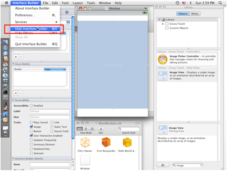This screenshot has width=227, height=171.
Task: Open the Time Machine menu bar icon
Action: [x=177, y=3]
